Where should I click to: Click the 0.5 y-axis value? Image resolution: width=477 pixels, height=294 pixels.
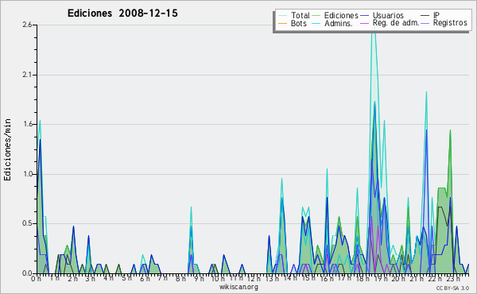tap(27, 223)
